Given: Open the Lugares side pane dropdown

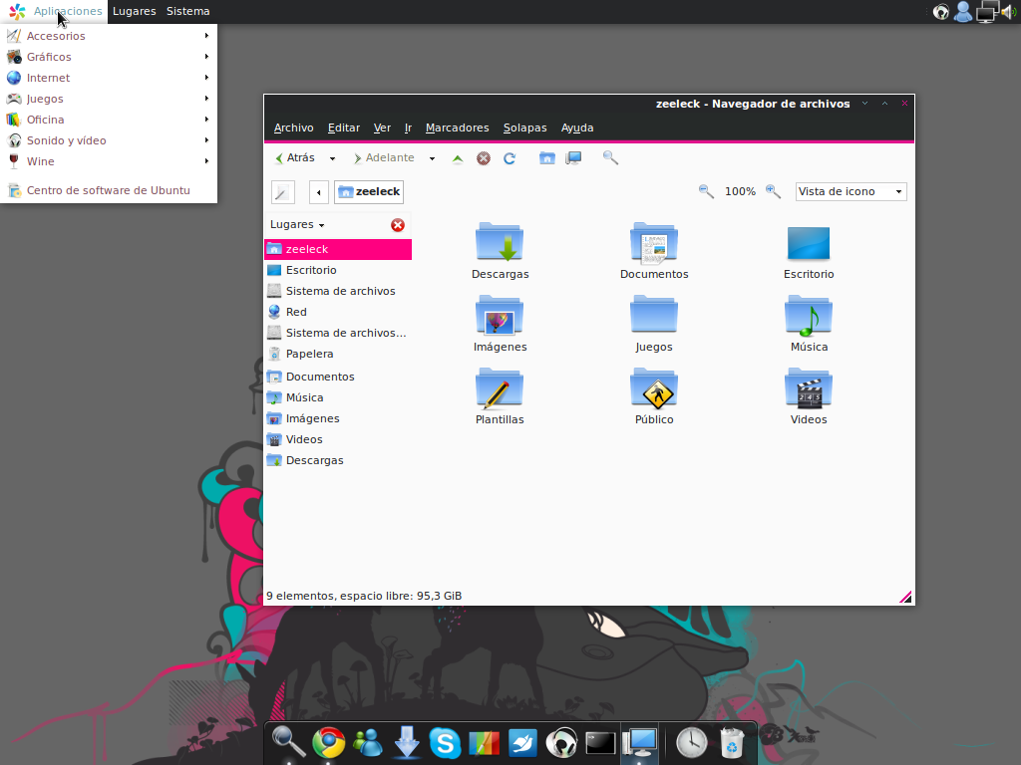Looking at the screenshot, I should tap(297, 224).
